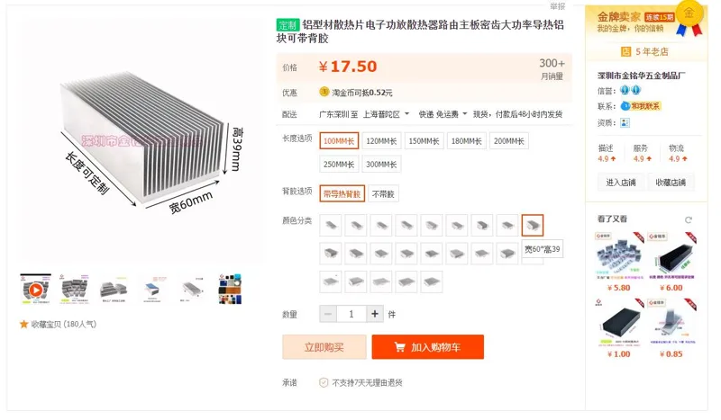Click the 举报 report link
721x420 pixels.
[x=557, y=6]
